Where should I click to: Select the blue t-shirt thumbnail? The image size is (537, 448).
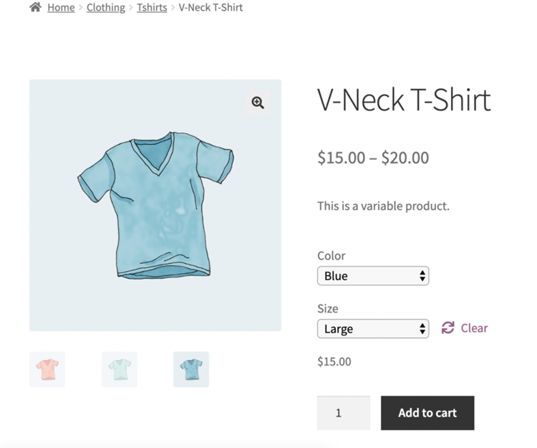point(191,369)
